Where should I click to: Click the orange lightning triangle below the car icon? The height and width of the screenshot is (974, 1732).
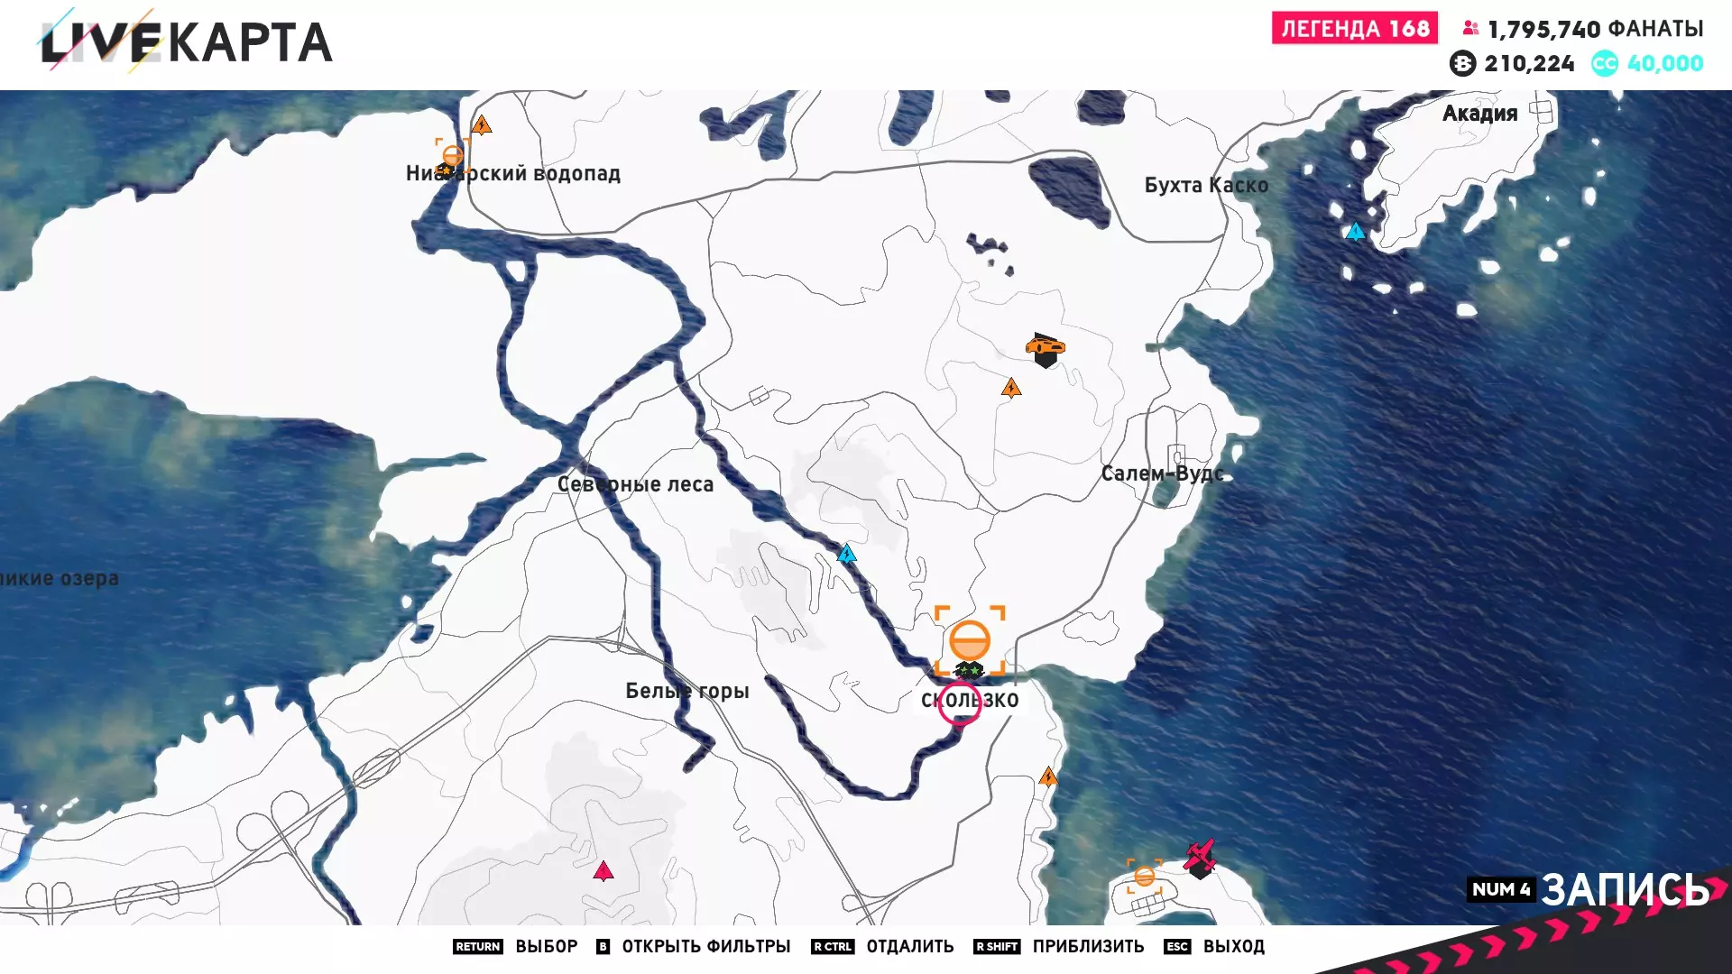point(1011,389)
